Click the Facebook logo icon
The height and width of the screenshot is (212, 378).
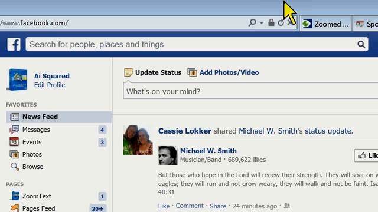14,44
